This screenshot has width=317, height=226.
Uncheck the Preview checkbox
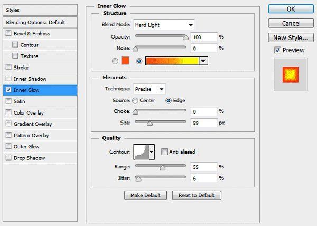click(x=277, y=50)
